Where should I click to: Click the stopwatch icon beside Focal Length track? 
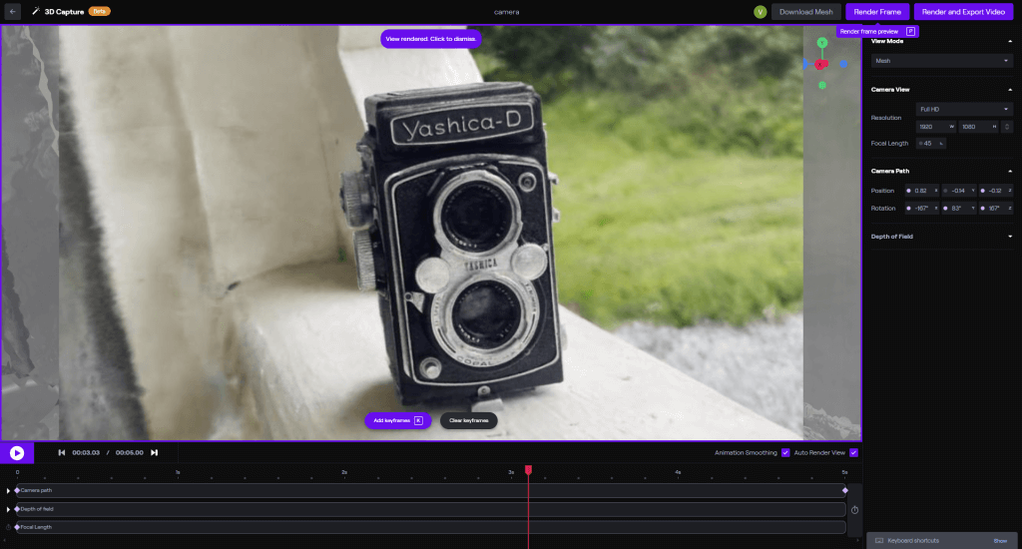(x=8, y=527)
